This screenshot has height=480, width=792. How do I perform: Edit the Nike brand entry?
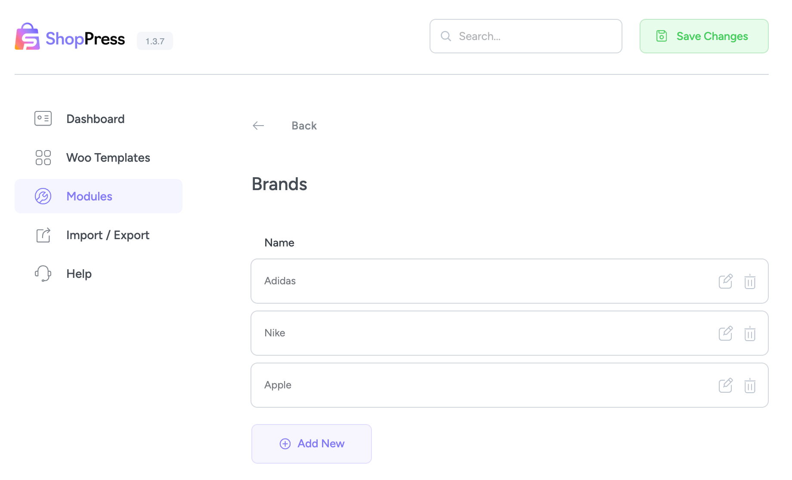click(x=726, y=333)
